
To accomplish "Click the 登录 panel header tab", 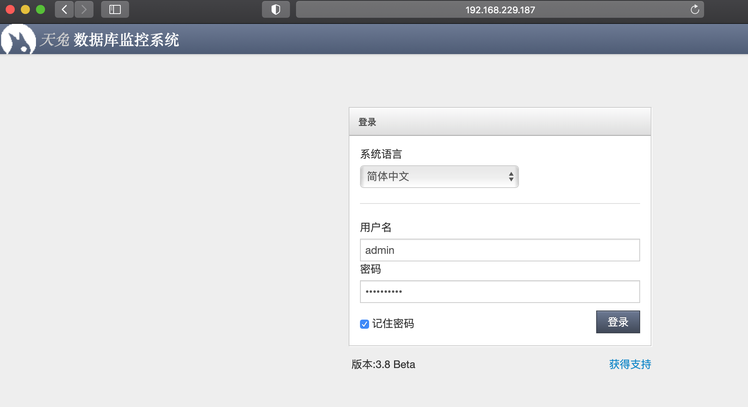I will pyautogui.click(x=367, y=122).
